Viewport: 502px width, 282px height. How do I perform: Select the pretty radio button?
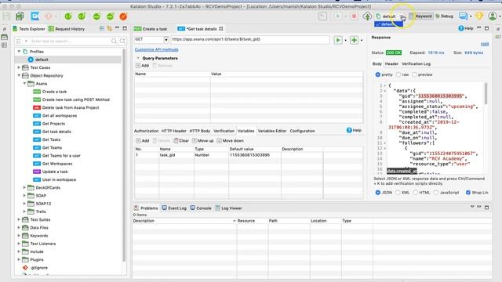(x=378, y=74)
